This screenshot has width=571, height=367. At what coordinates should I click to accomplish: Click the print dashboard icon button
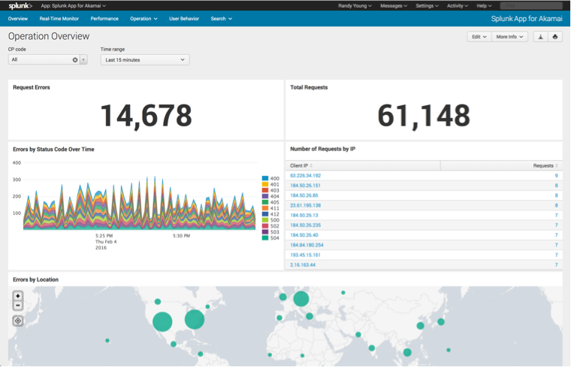tap(555, 37)
